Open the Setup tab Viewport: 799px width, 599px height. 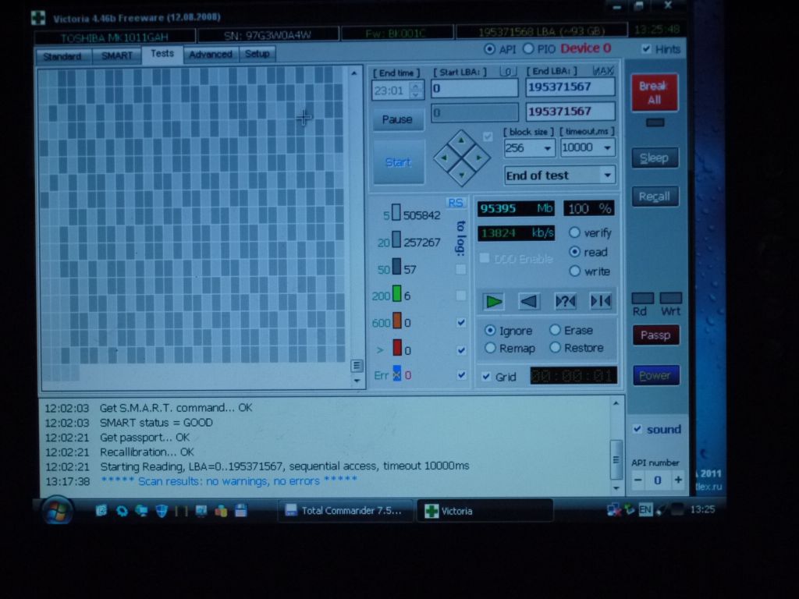(257, 54)
